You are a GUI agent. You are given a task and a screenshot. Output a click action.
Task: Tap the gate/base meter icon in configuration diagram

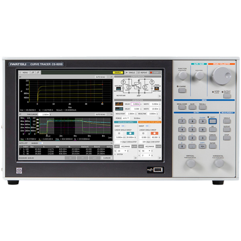118,88
